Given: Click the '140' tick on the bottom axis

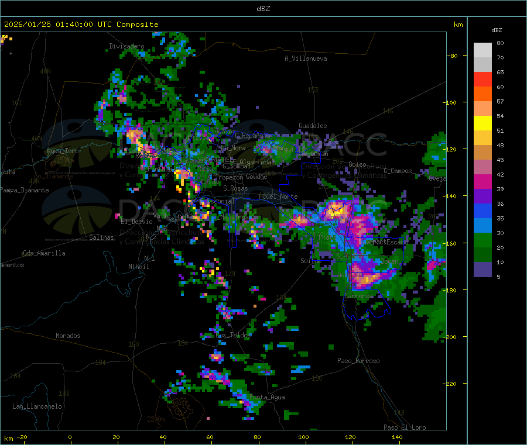Looking at the screenshot, I should 397,437.
